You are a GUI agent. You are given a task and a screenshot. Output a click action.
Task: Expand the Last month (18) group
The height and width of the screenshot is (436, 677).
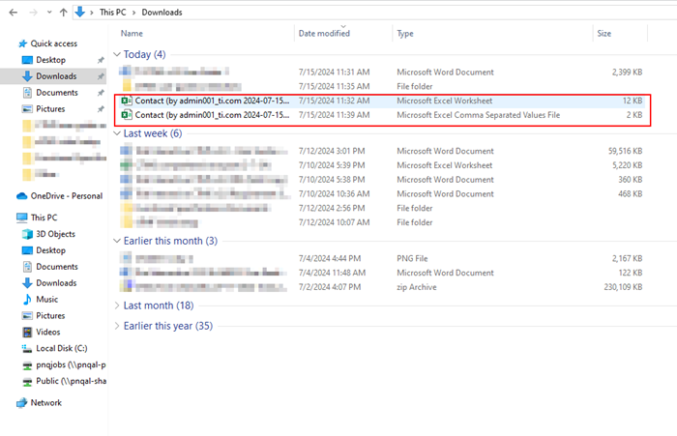(117, 305)
